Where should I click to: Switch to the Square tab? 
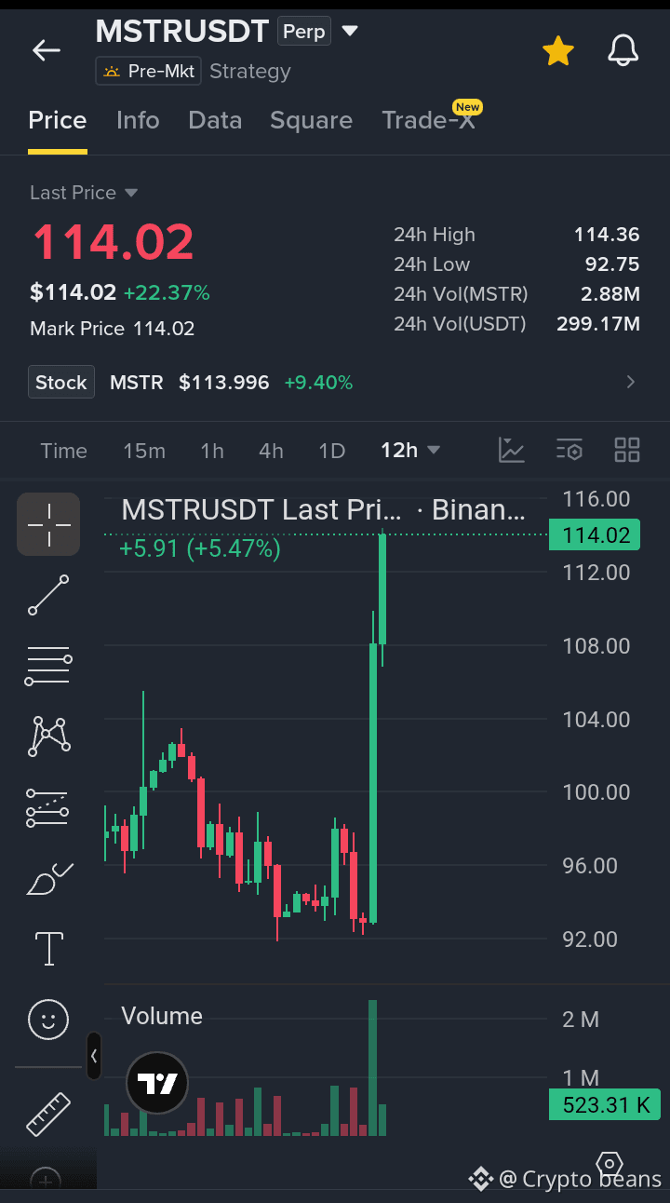pos(311,120)
